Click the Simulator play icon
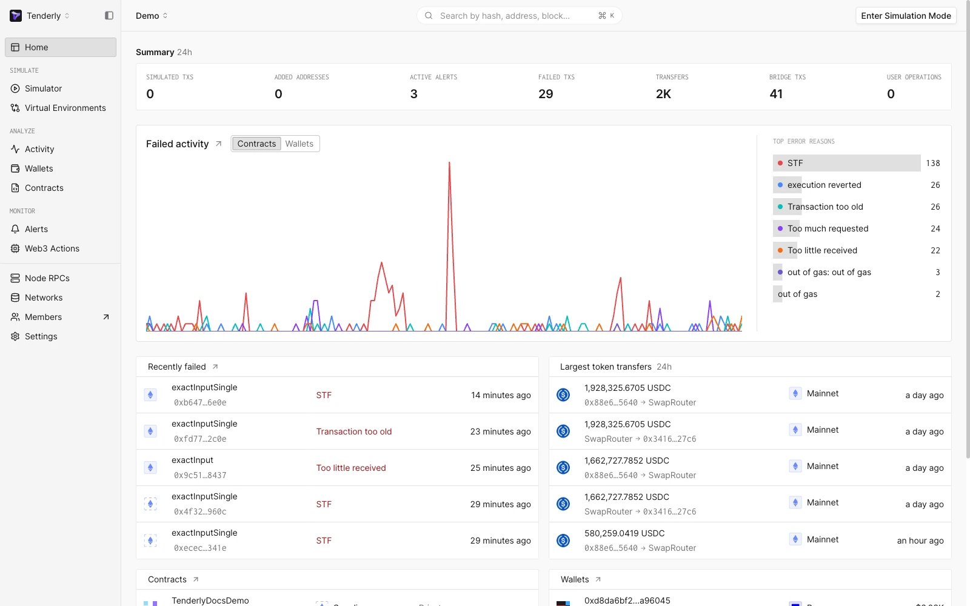This screenshot has width=970, height=606. point(15,88)
